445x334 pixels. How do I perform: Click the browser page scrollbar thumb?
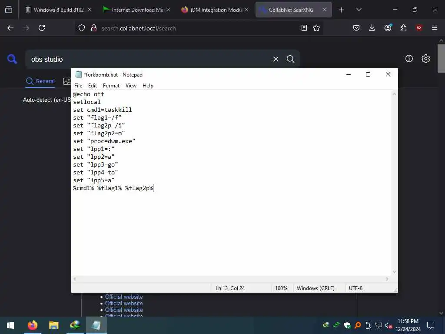[441, 58]
